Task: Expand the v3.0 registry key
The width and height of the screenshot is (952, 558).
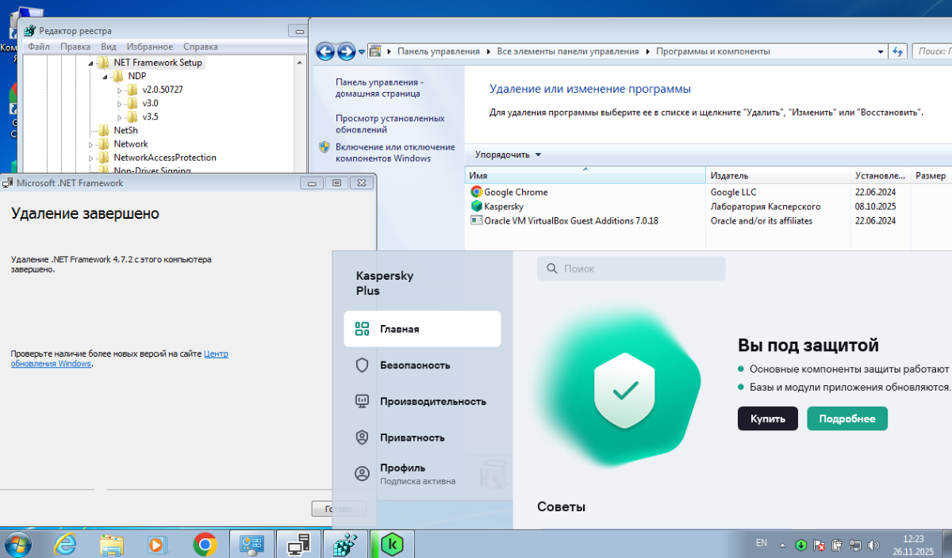Action: point(120,103)
